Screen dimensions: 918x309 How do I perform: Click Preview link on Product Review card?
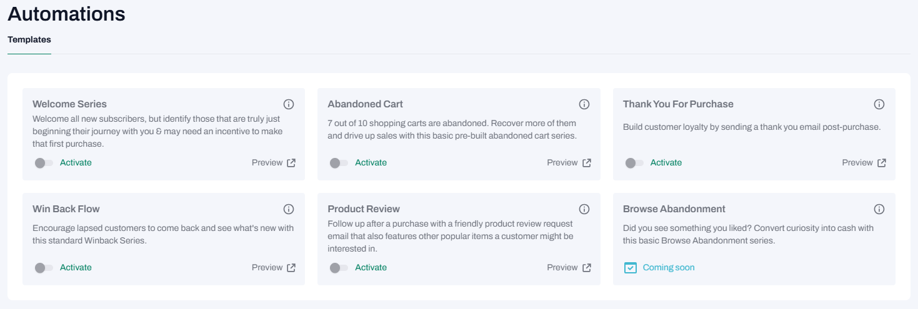pyautogui.click(x=562, y=268)
